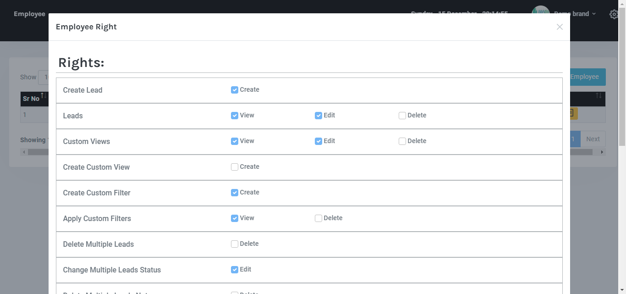Screen dimensions: 626x294
Task: Go to the Next page
Action: (x=593, y=139)
